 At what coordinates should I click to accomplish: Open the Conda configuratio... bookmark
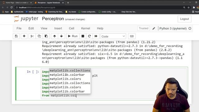coord(87,12)
